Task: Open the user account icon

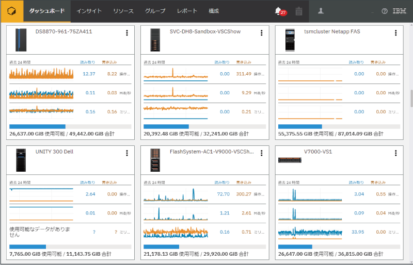Action: click(x=321, y=11)
